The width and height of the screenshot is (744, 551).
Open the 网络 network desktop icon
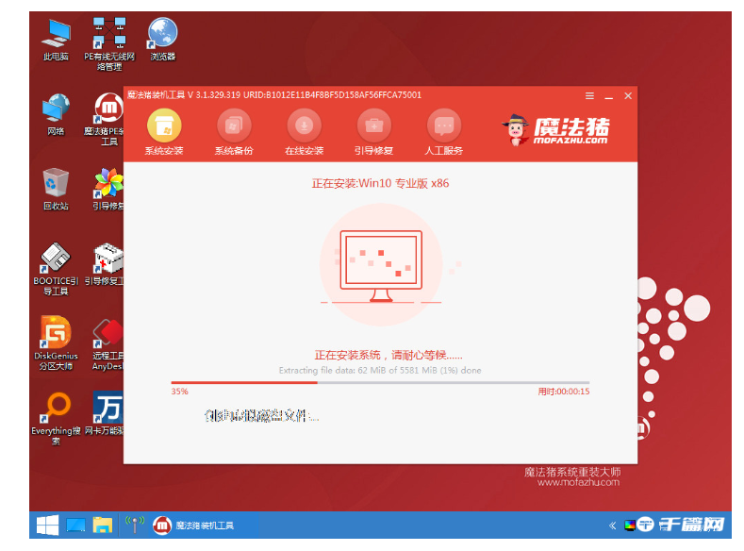click(56, 114)
